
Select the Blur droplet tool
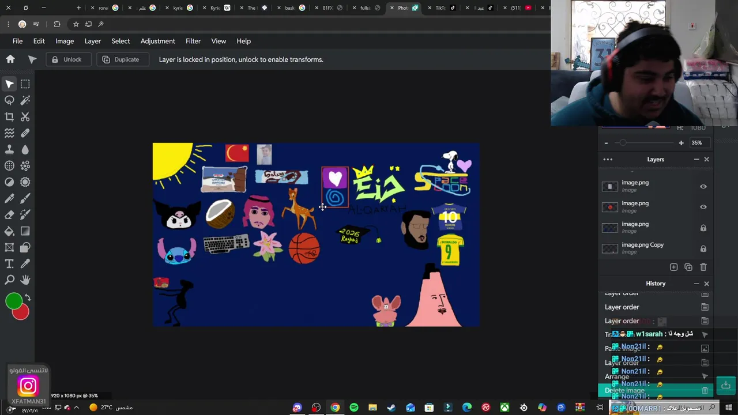click(x=25, y=149)
